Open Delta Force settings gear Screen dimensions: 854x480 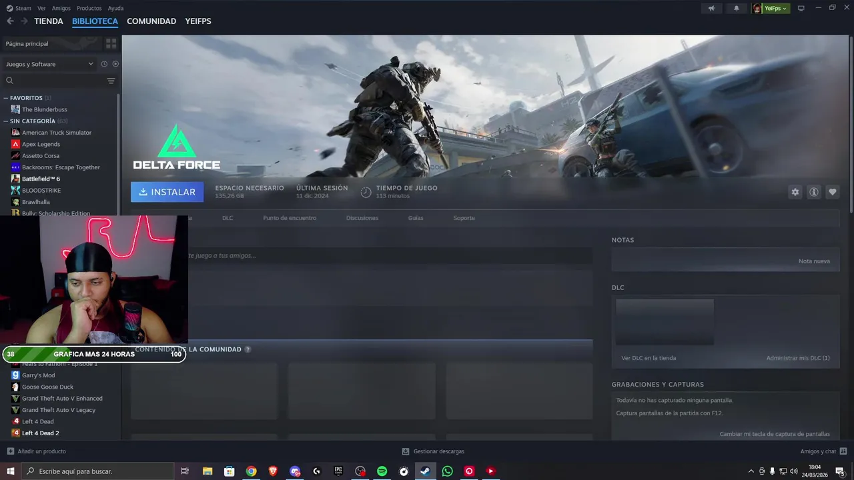tap(795, 192)
